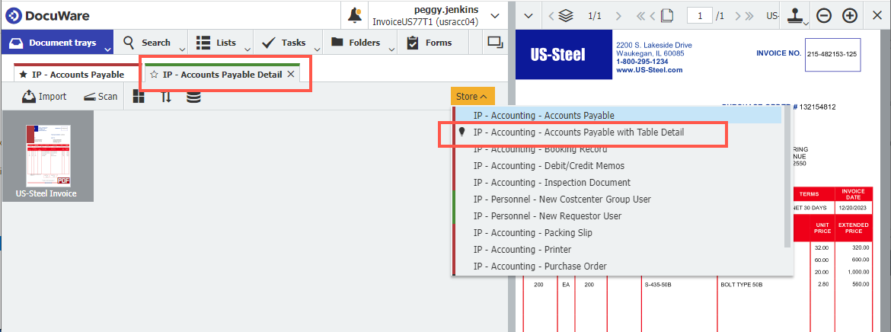Expand the peggy.jenkins user menu
Image resolution: width=891 pixels, height=332 pixels.
click(495, 15)
